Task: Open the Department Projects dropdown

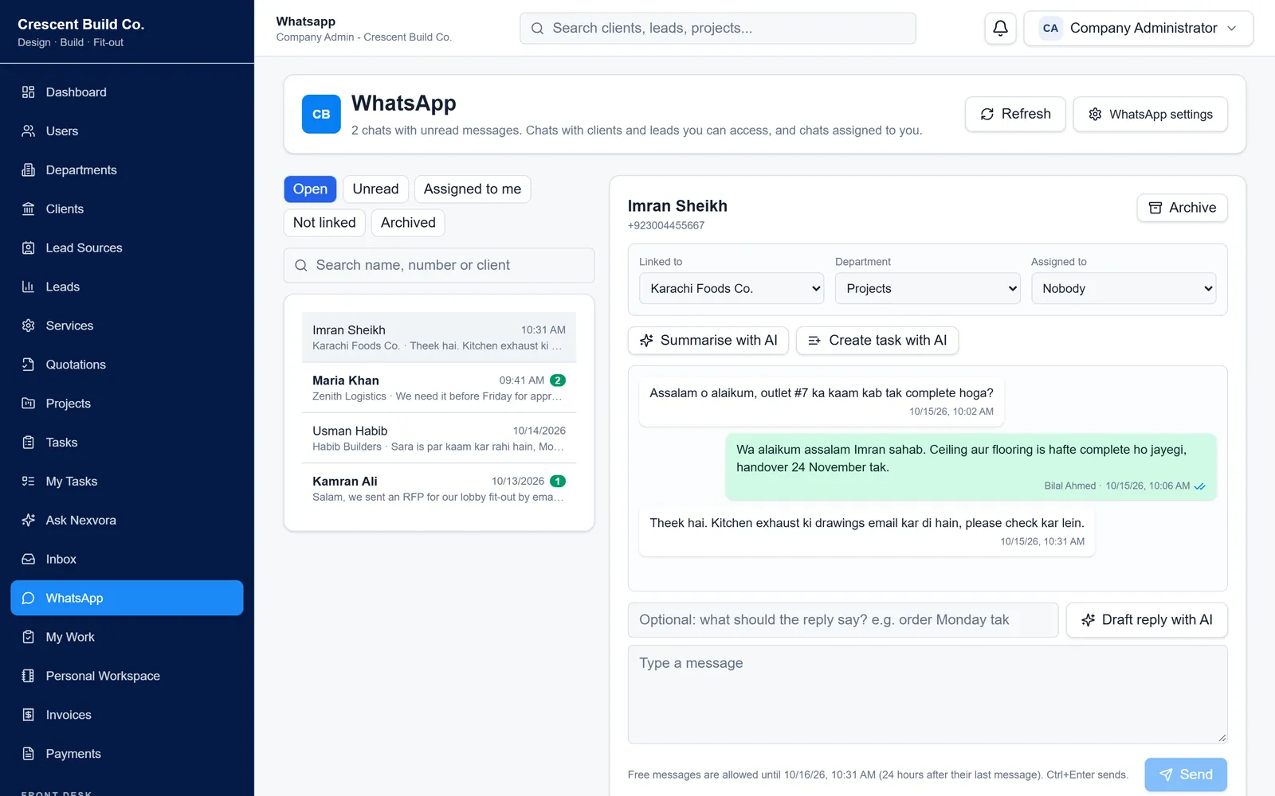Action: (928, 289)
